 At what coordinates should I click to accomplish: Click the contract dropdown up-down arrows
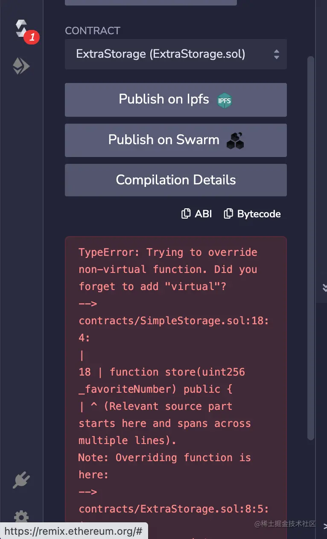pyautogui.click(x=277, y=54)
